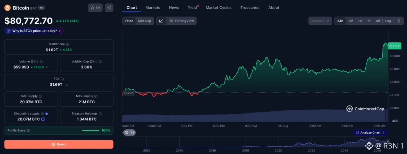
Task: Open the News tab
Action: [x=174, y=8]
